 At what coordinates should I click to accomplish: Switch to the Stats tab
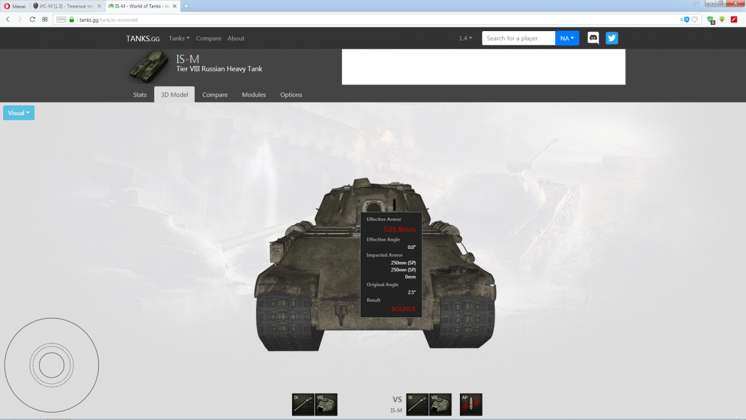[140, 95]
